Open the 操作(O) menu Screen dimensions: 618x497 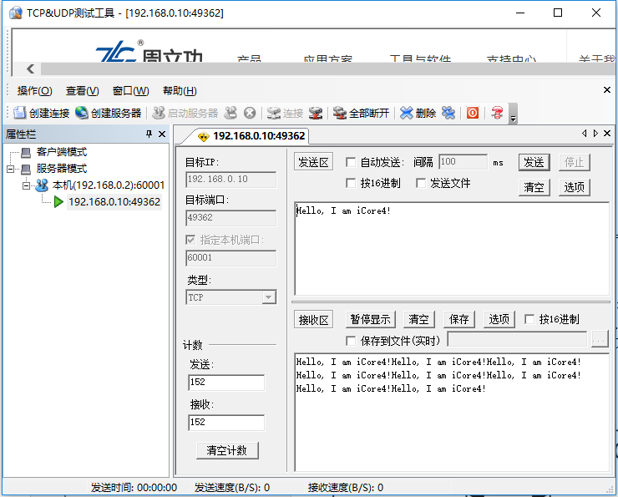[34, 91]
